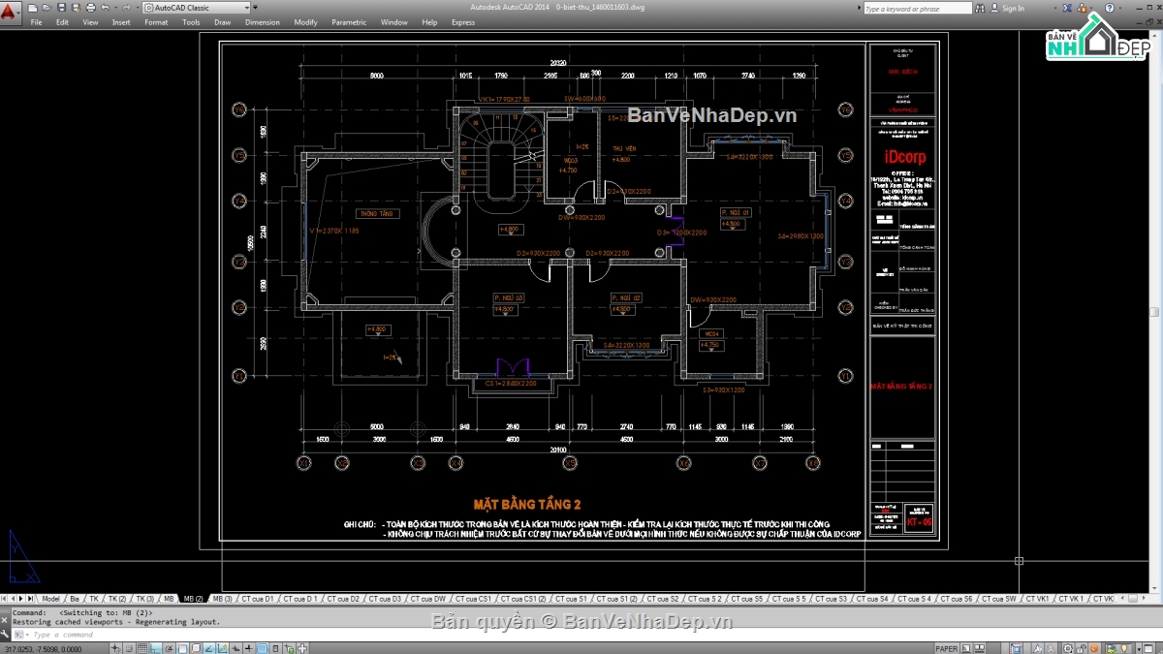1163x654 pixels.
Task: Open the Dimension menu
Action: click(x=263, y=22)
